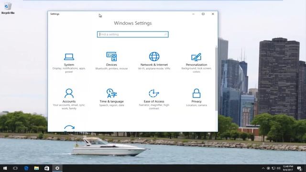Minimize the Settings window

193,14
